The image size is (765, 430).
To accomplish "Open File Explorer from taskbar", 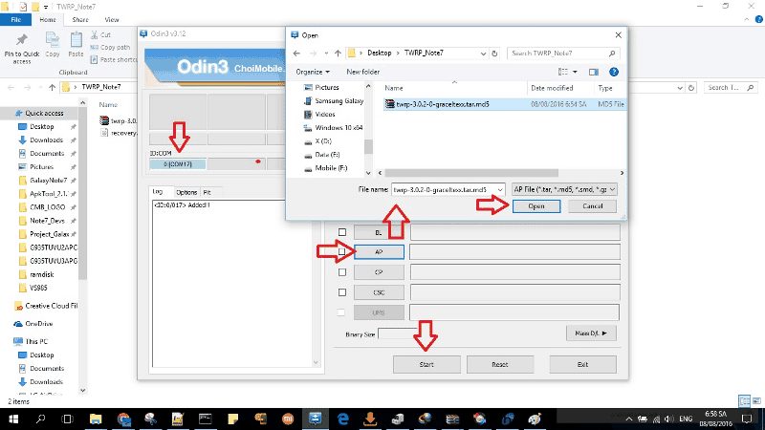I will (96, 419).
